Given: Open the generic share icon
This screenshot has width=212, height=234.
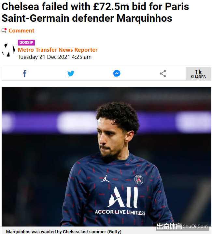Looking at the screenshot, I should (163, 73).
